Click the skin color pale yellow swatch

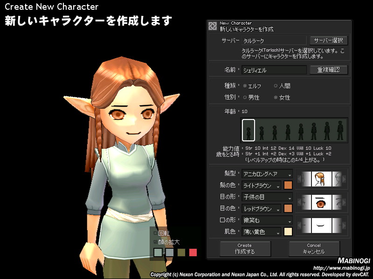[x=288, y=232]
